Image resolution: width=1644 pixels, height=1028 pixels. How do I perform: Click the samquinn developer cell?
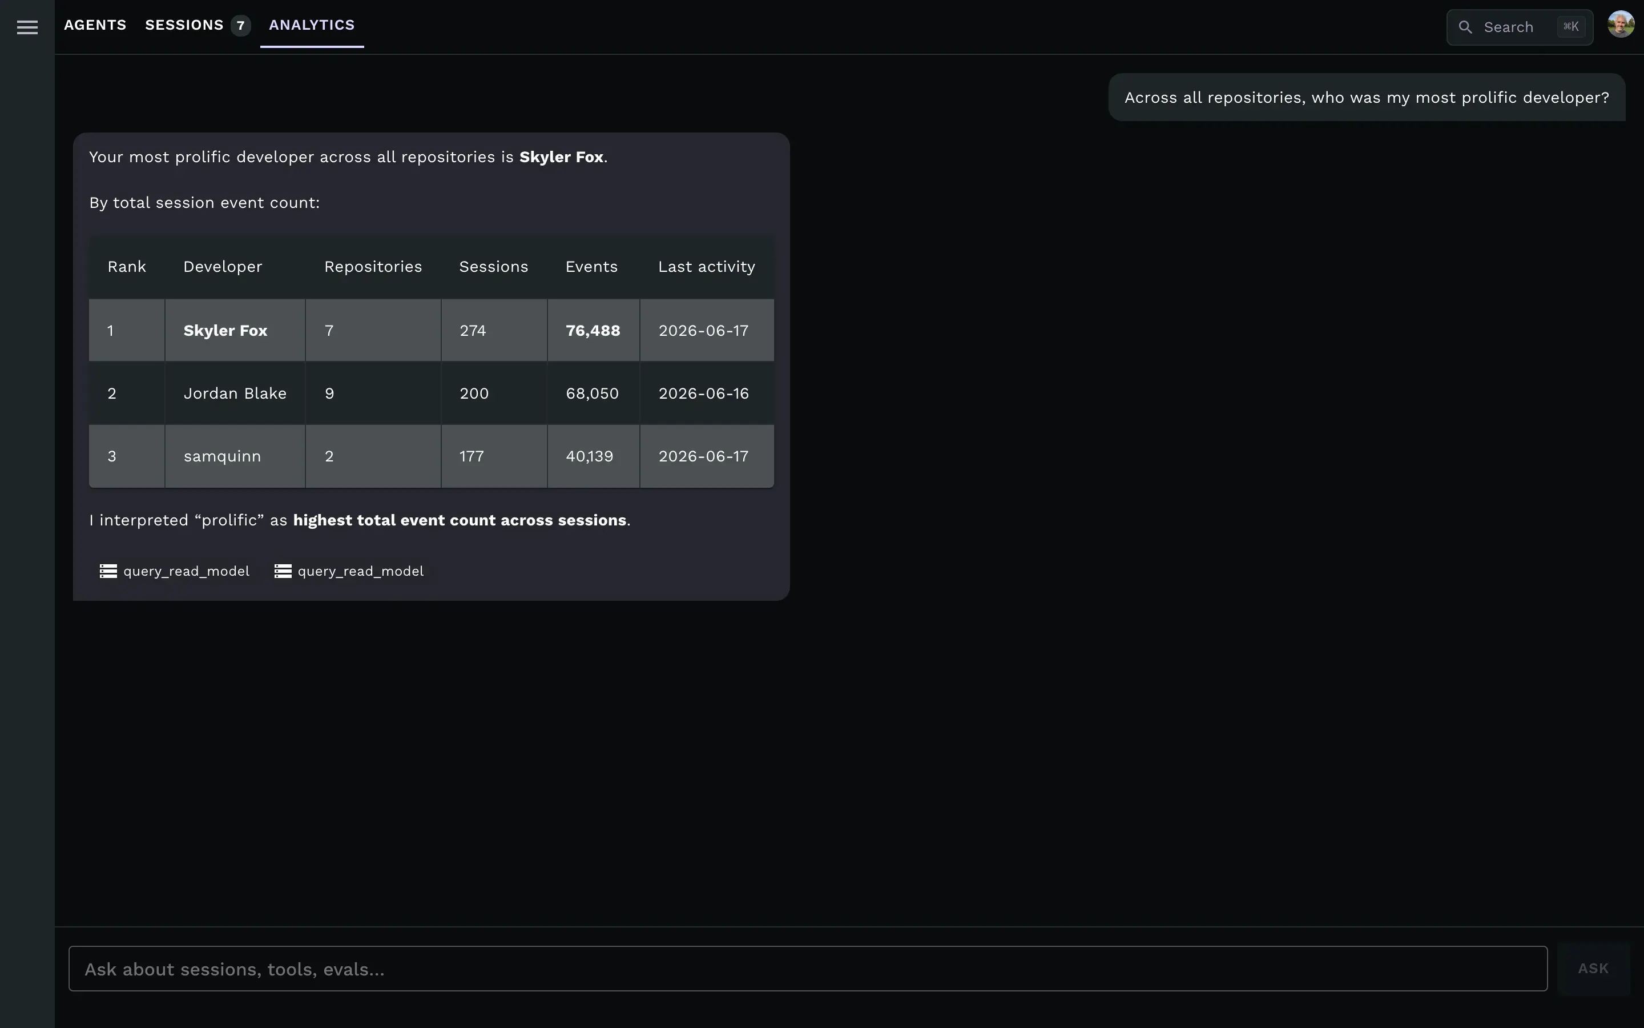tap(235, 456)
